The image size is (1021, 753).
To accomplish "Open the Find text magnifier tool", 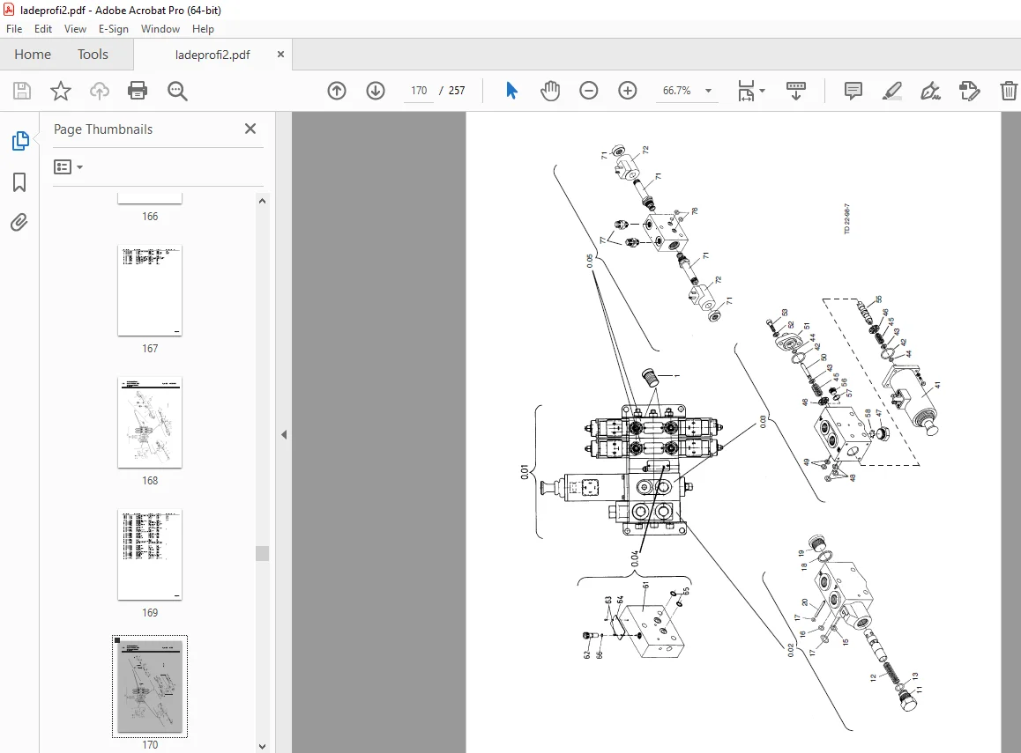I will coord(177,91).
